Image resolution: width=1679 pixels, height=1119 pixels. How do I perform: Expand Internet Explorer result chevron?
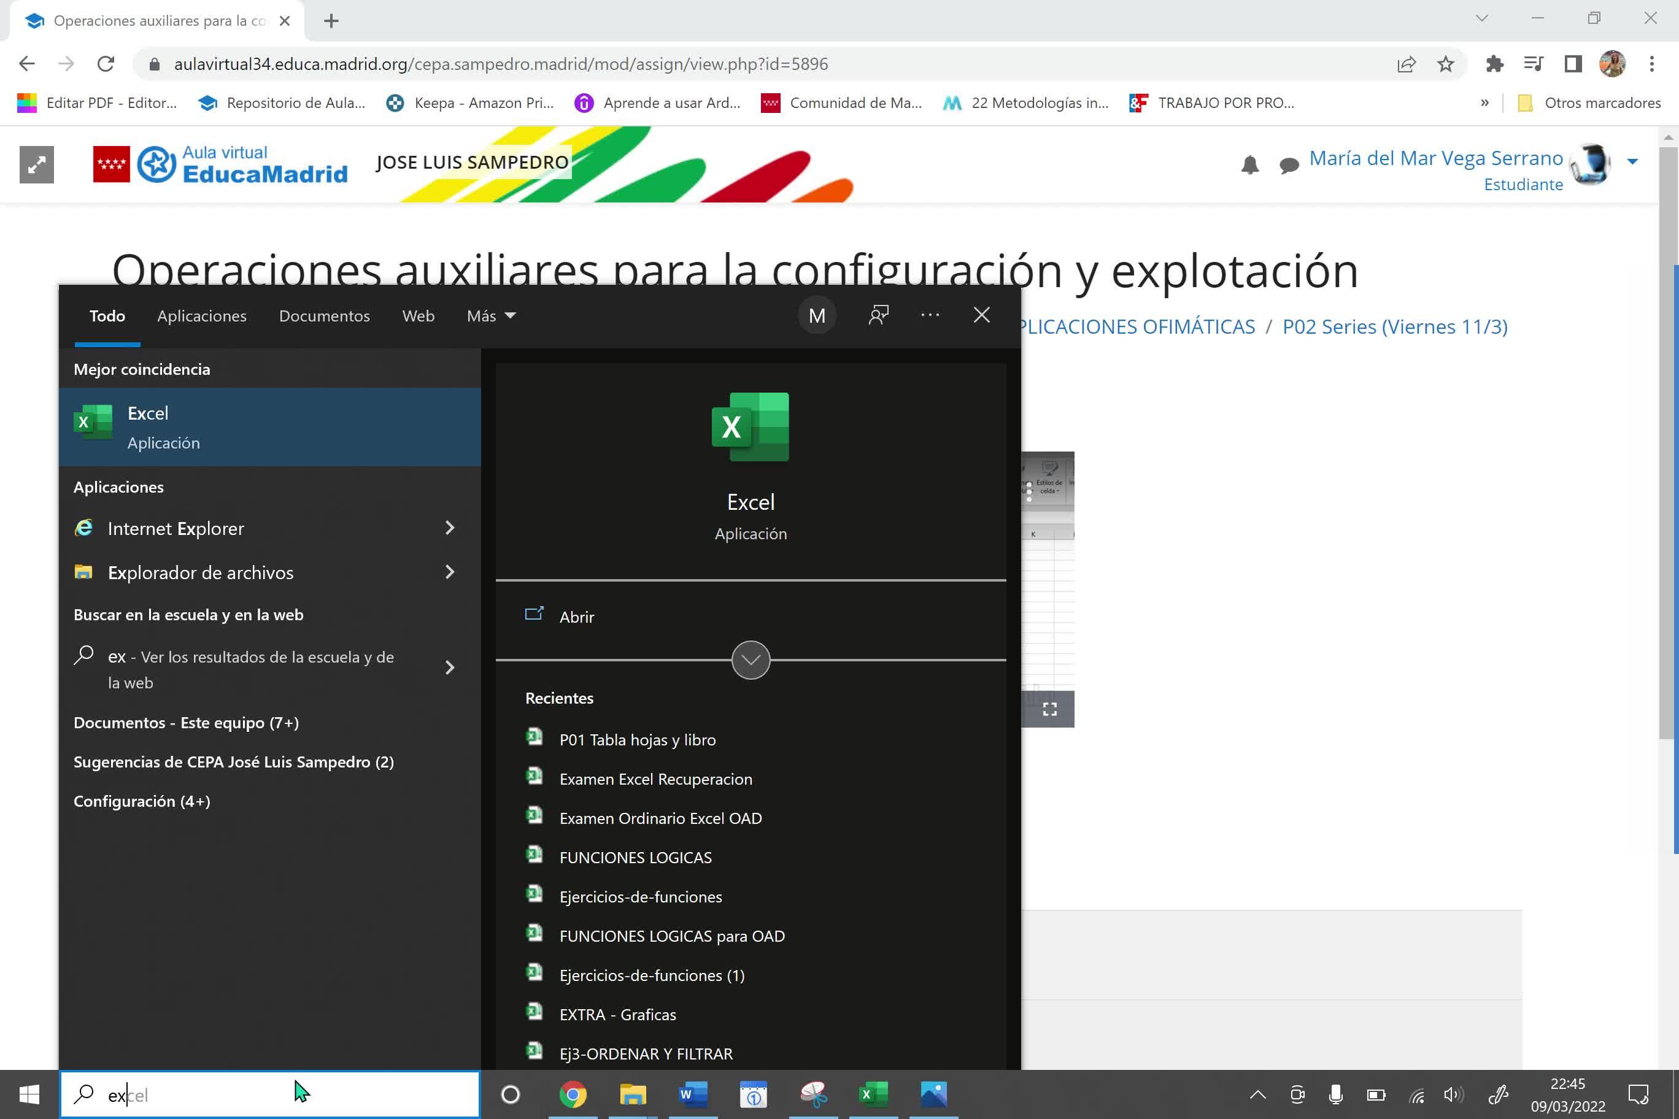click(x=450, y=528)
